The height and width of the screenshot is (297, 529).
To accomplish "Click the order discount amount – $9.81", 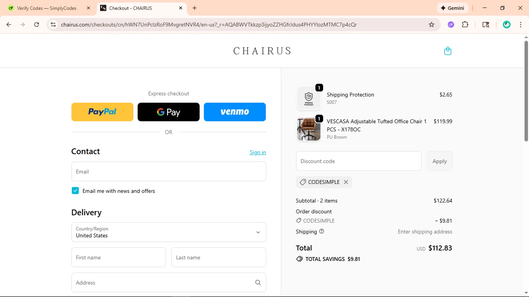I will 444,221.
